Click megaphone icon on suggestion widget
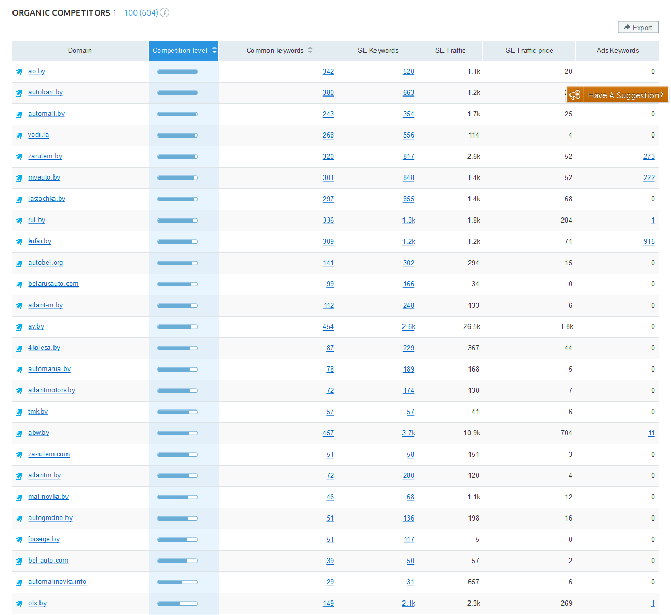Image resolution: width=671 pixels, height=615 pixels. click(575, 95)
